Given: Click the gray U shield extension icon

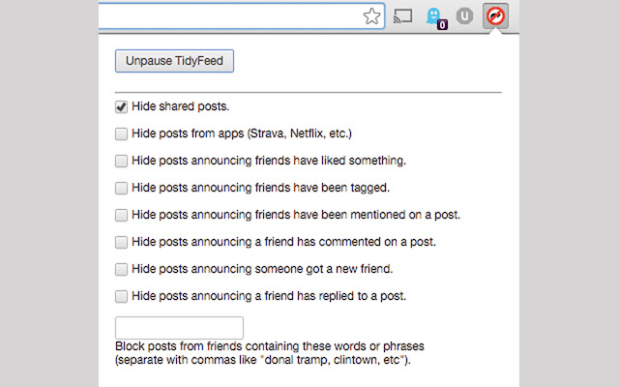Looking at the screenshot, I should click(x=464, y=16).
